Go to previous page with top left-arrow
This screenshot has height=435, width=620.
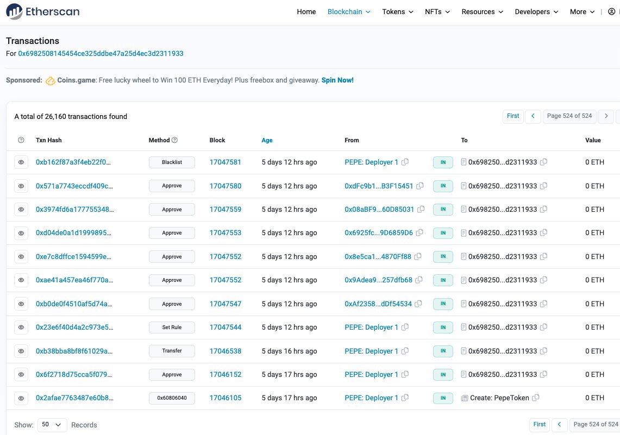pyautogui.click(x=533, y=116)
